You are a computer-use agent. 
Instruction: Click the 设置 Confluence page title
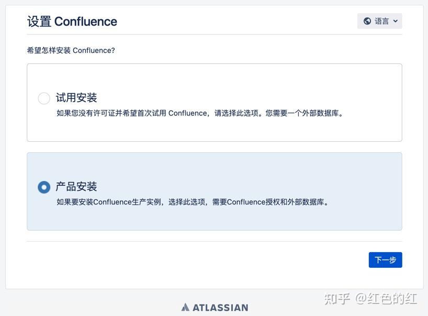pos(72,22)
